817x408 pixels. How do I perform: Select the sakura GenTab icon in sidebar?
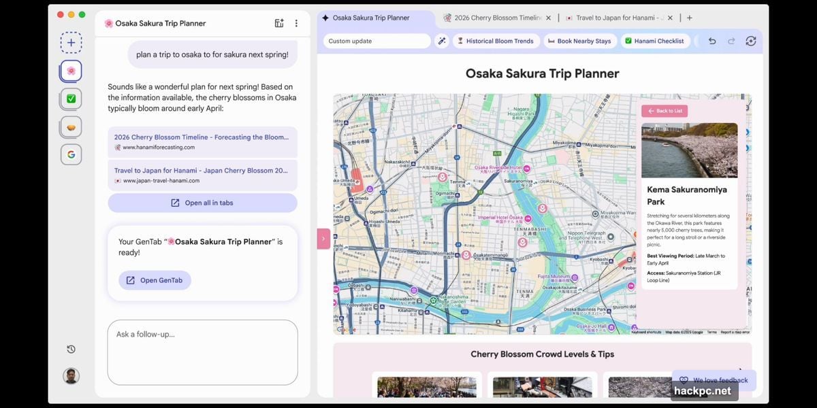[x=71, y=70]
